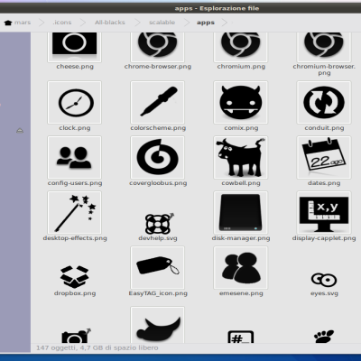
Task: Select the cowbell.png cow icon
Action: pos(241,157)
